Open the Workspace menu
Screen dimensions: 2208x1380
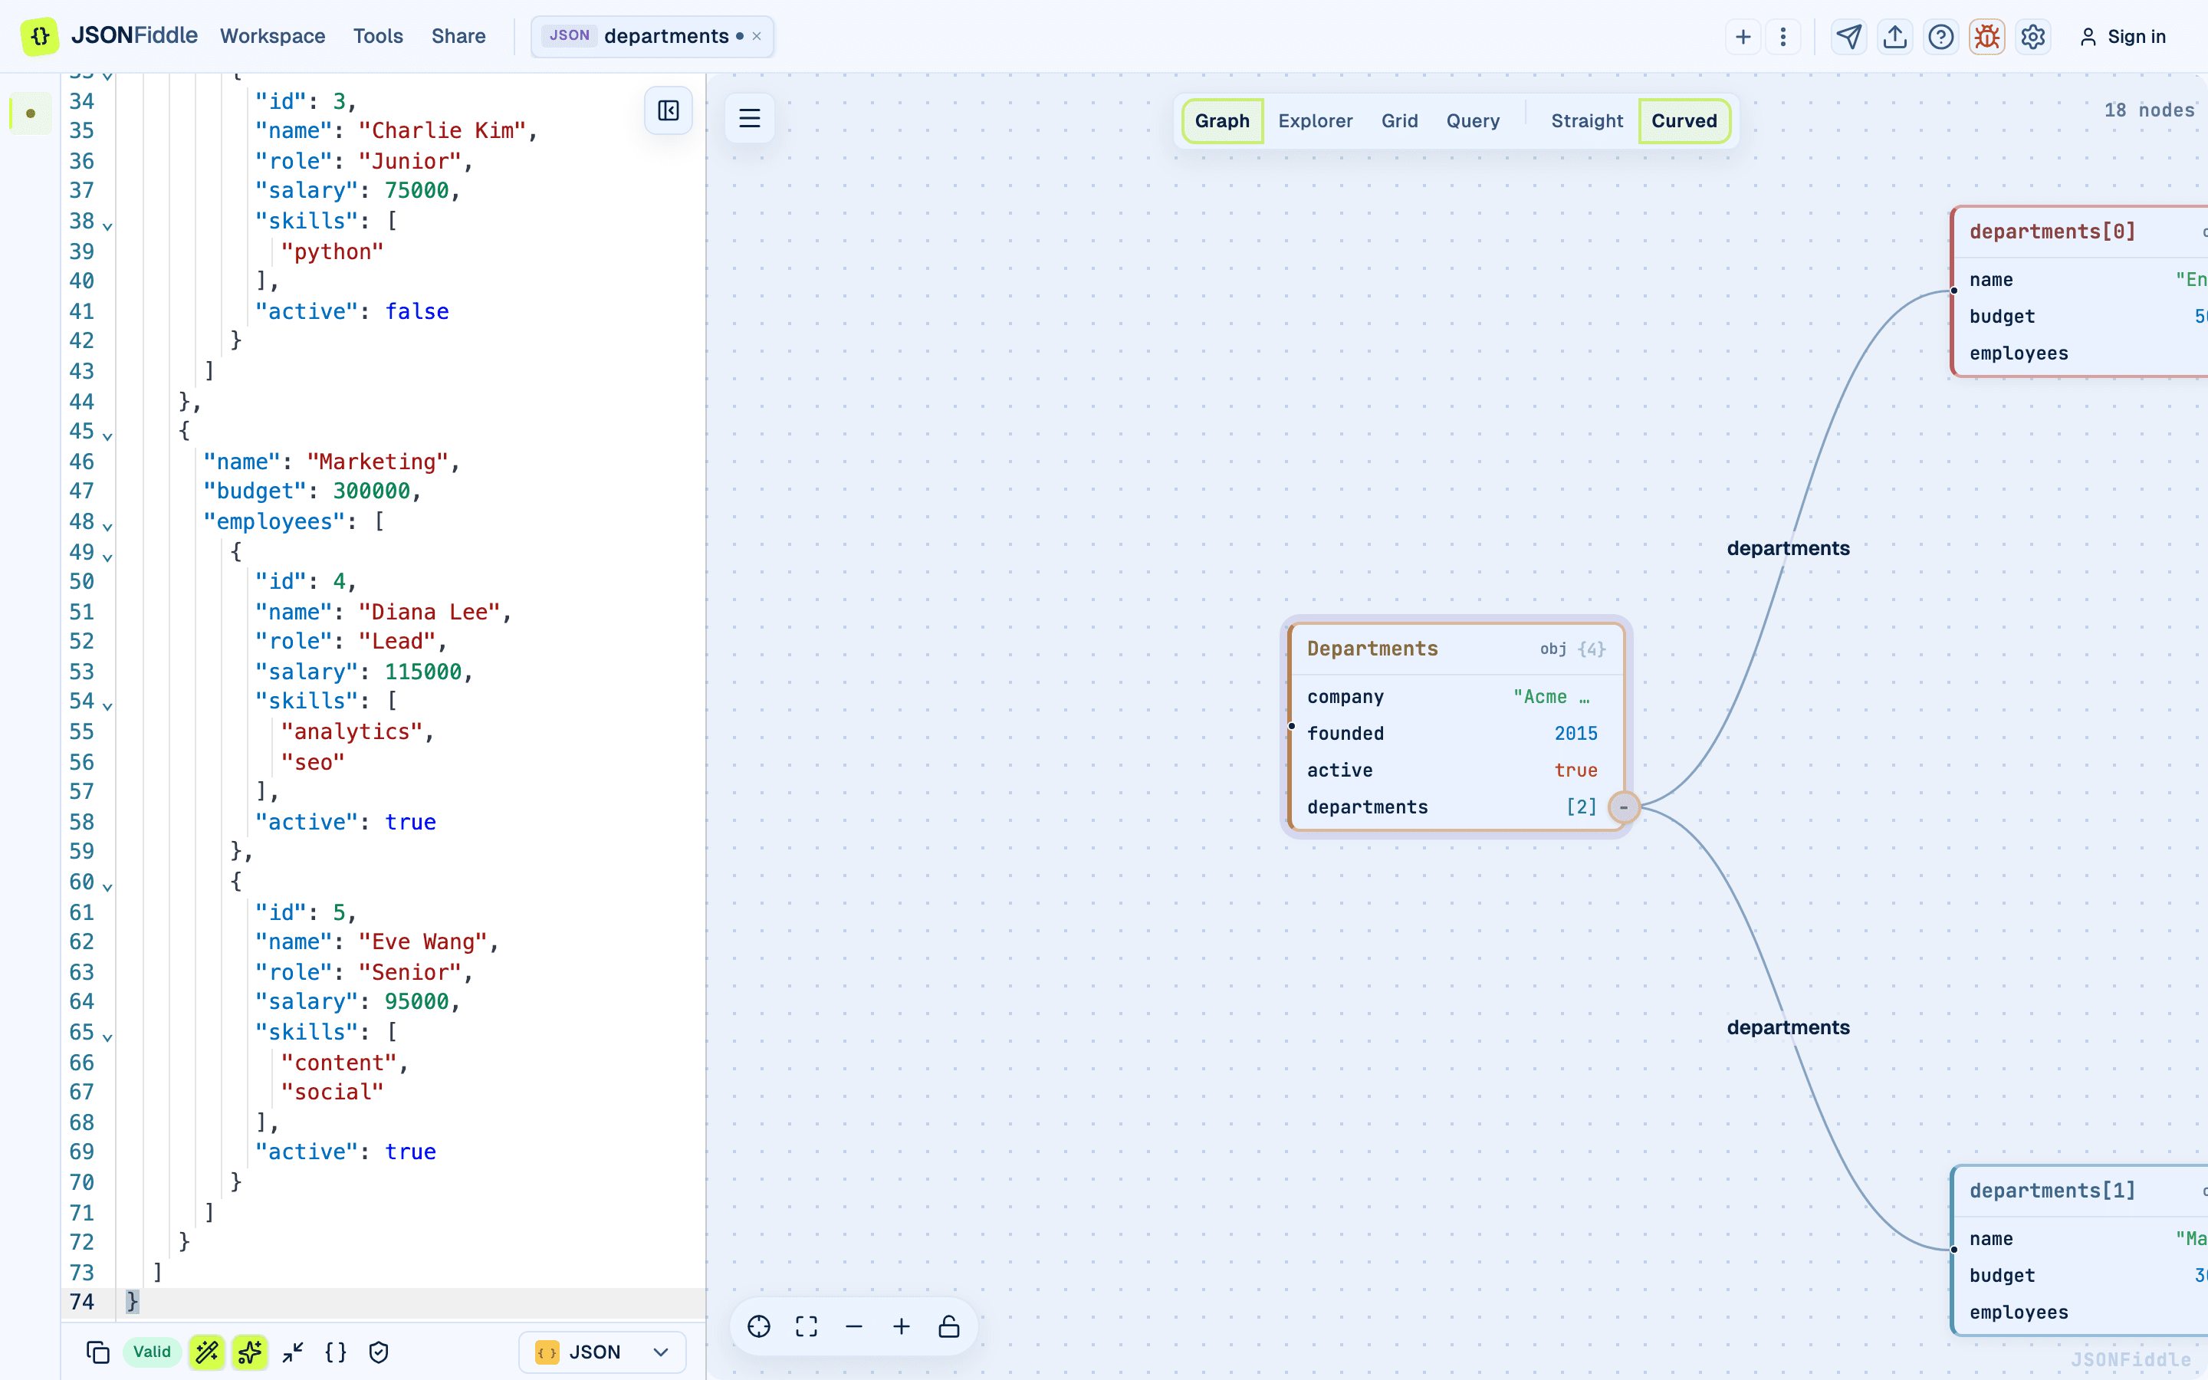272,37
